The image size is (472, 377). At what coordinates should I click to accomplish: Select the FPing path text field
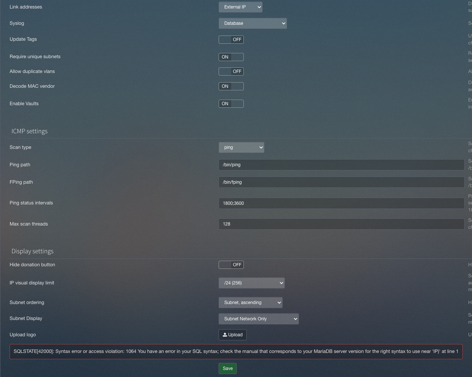coord(341,182)
